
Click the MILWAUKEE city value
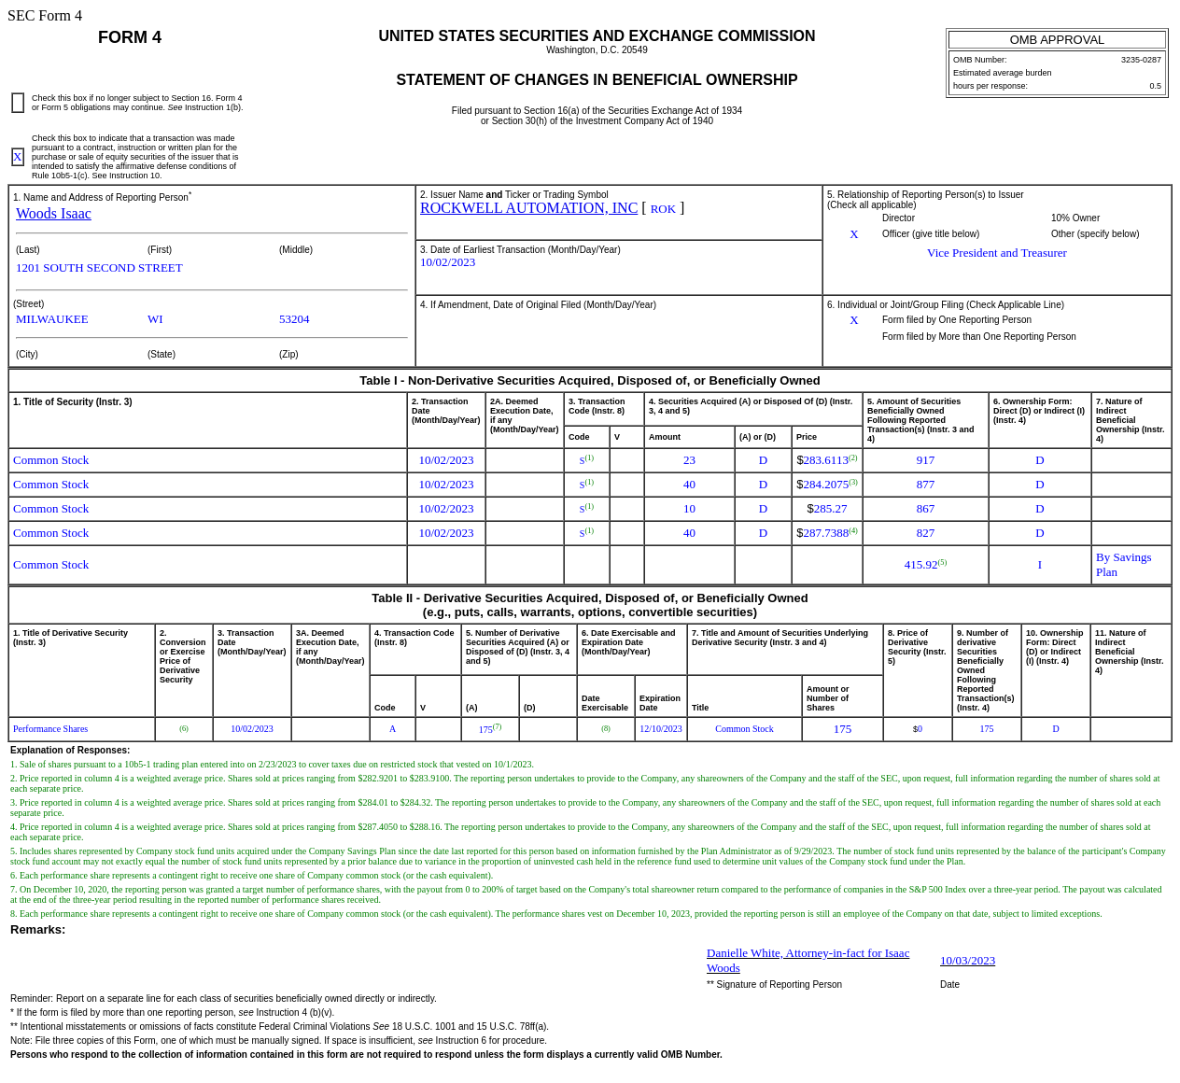(x=52, y=319)
